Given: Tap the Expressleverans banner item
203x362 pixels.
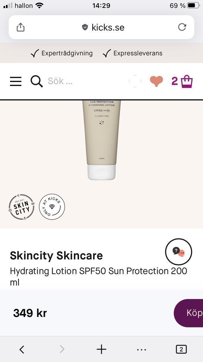Looking at the screenshot, I should point(132,53).
